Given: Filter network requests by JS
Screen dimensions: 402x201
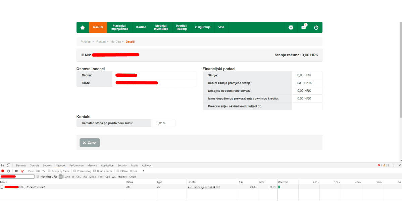Looking at the screenshot, I should click(x=73, y=177).
